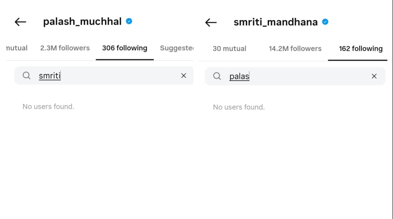The height and width of the screenshot is (219, 393).
Task: Select the 306 following tab
Action: (x=125, y=48)
